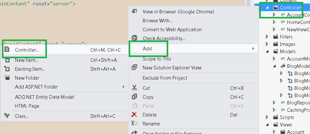Image resolution: width=310 pixels, height=134 pixels.
Task: Click the Controller menu item icon
Action: (7, 50)
